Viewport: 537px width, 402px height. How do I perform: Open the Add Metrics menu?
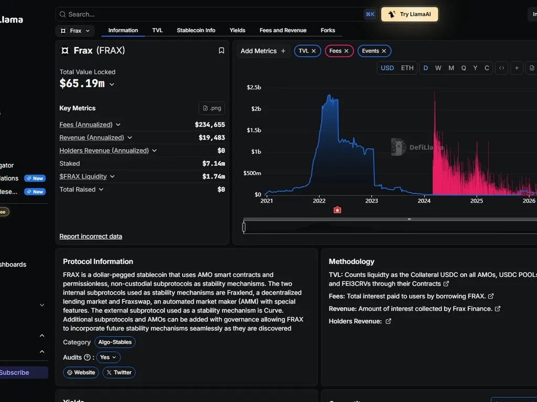tap(263, 51)
